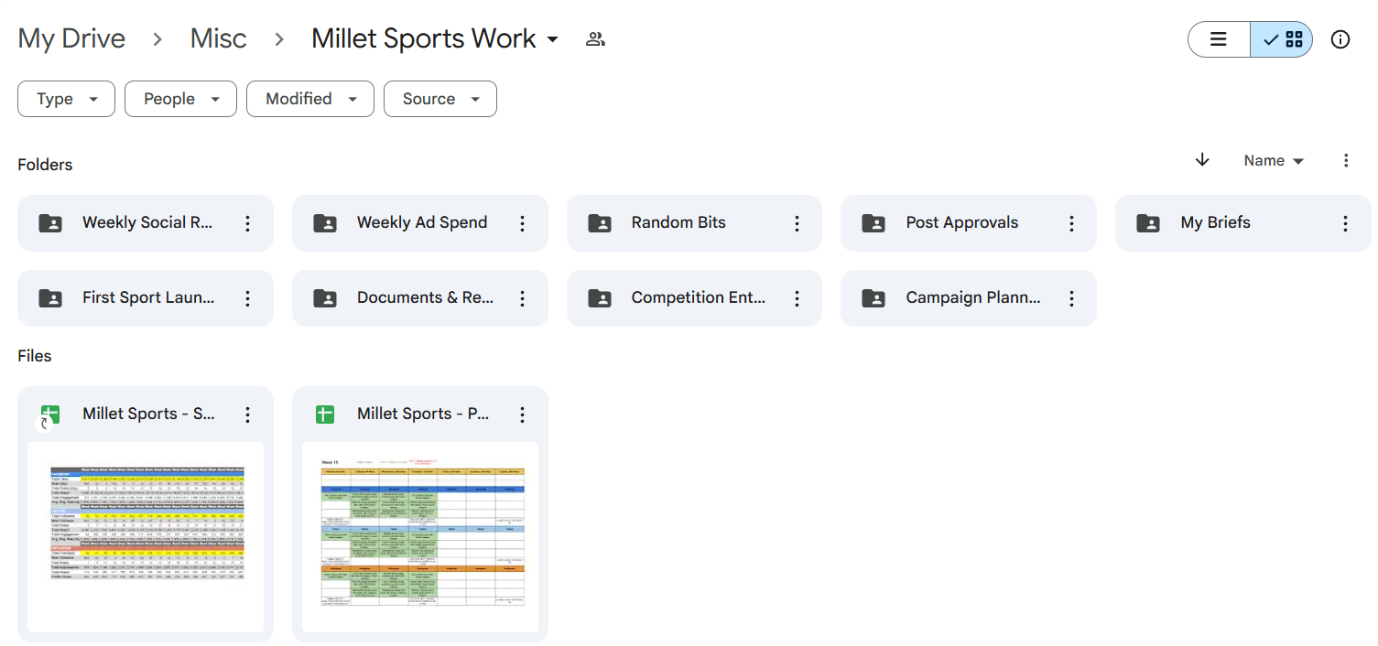This screenshot has width=1378, height=646.
Task: Click three-dot menu on Random Bits folder
Action: click(x=797, y=223)
